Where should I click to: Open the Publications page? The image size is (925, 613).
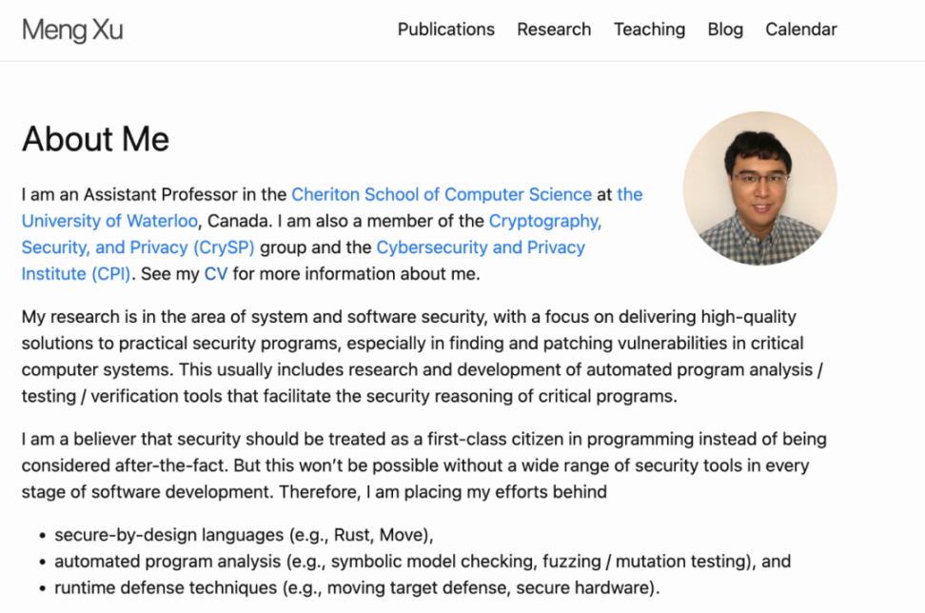click(x=445, y=30)
